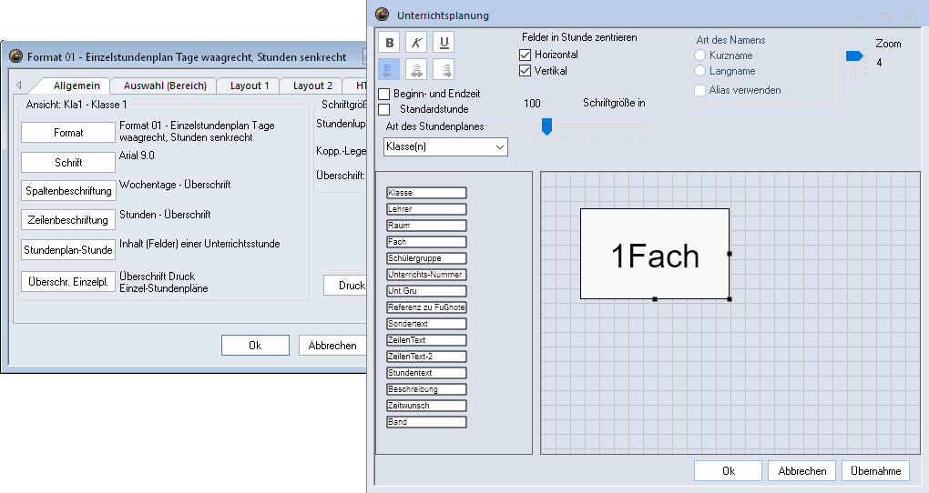Open Spaltenbeschriftung settings

68,191
